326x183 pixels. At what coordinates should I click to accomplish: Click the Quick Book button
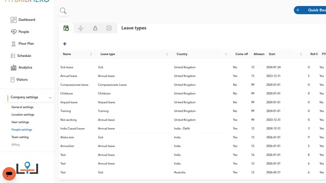[310, 10]
